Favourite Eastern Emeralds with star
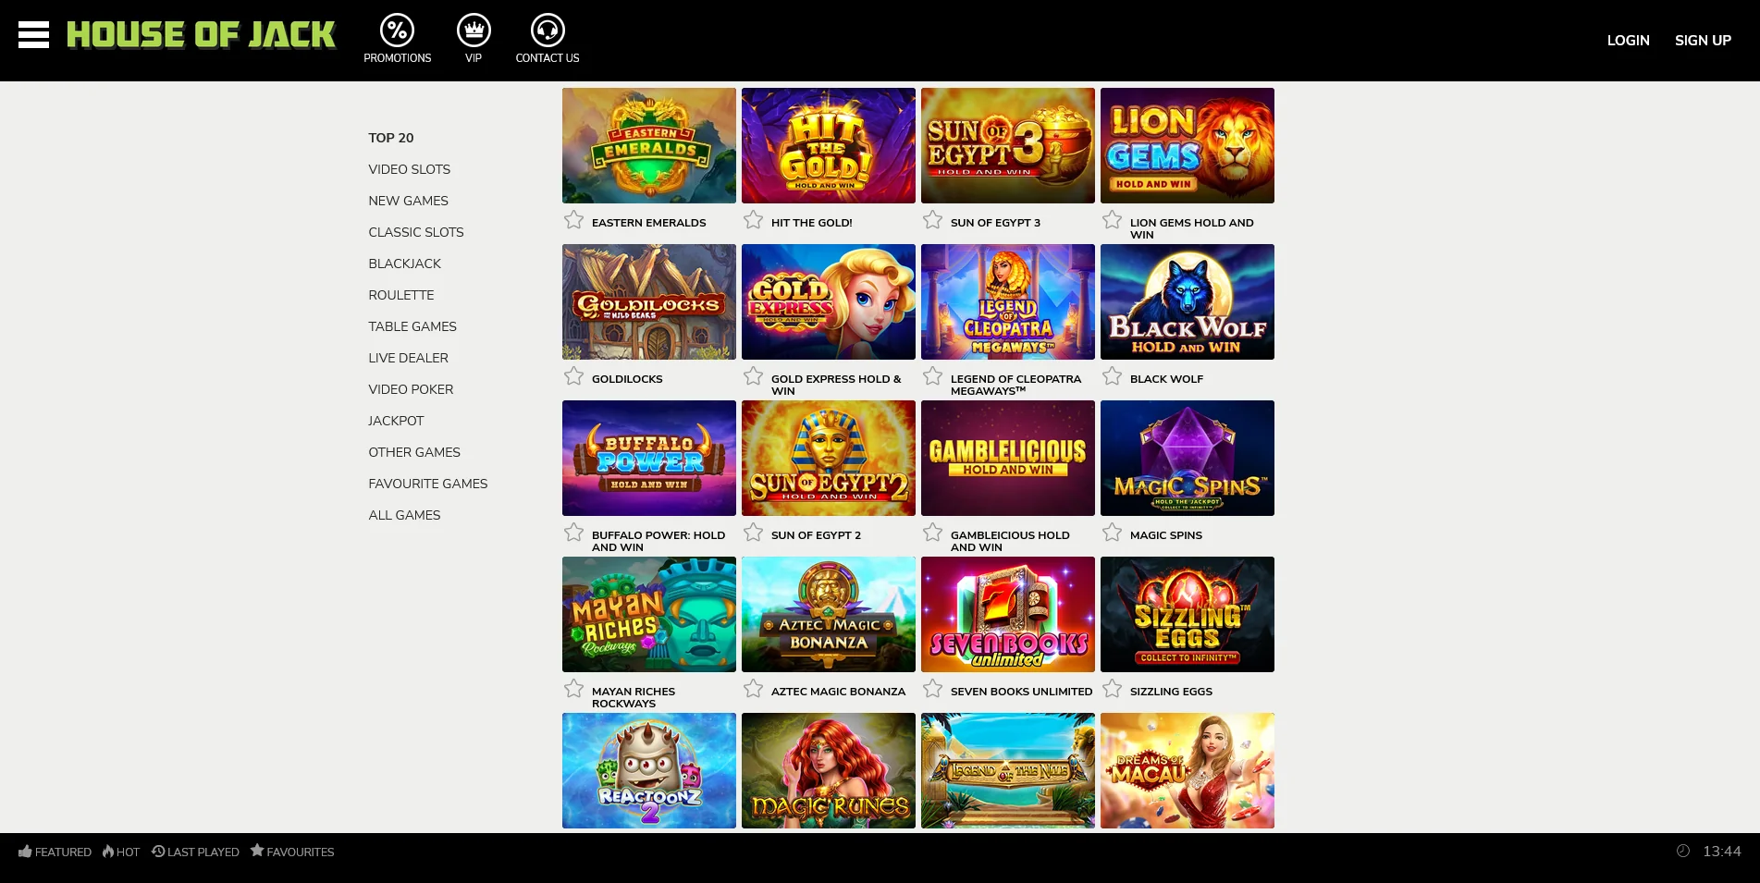 tap(574, 220)
